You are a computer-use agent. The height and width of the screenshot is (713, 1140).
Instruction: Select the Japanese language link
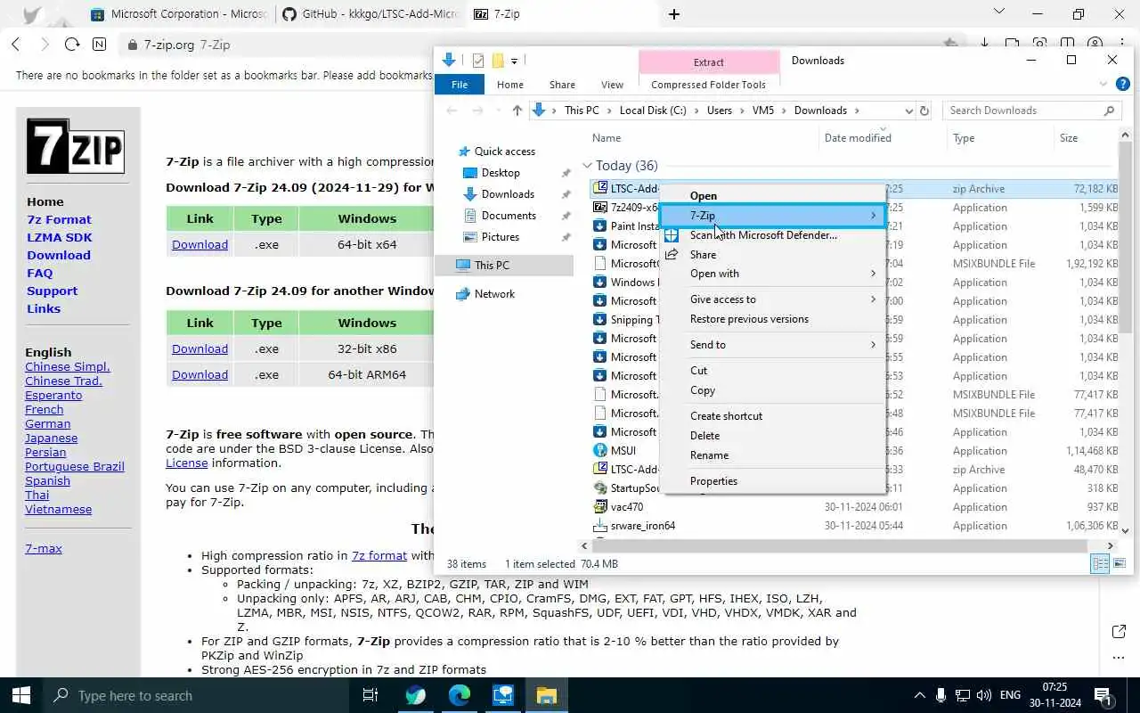tap(51, 438)
